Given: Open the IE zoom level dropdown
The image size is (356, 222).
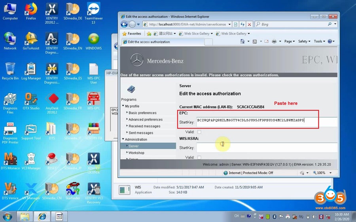Looking at the screenshot, I should coord(330,173).
